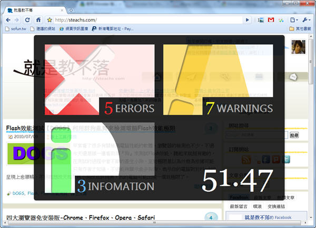Click the RSS feed subscribe icon

[x=246, y=160]
